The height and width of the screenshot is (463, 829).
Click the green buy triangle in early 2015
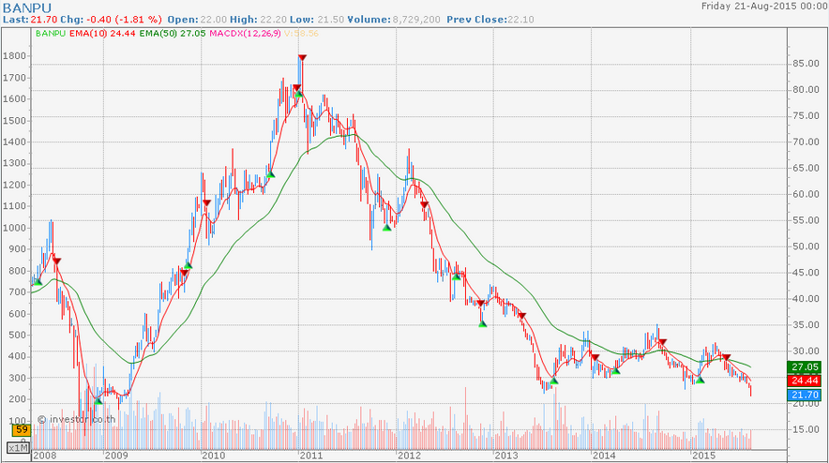point(700,380)
